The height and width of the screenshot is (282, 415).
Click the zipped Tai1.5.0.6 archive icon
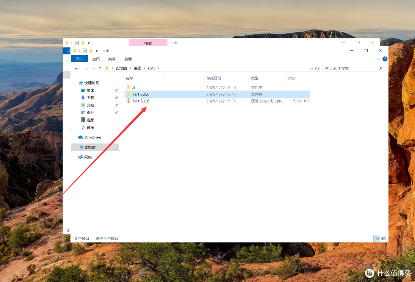pos(128,101)
